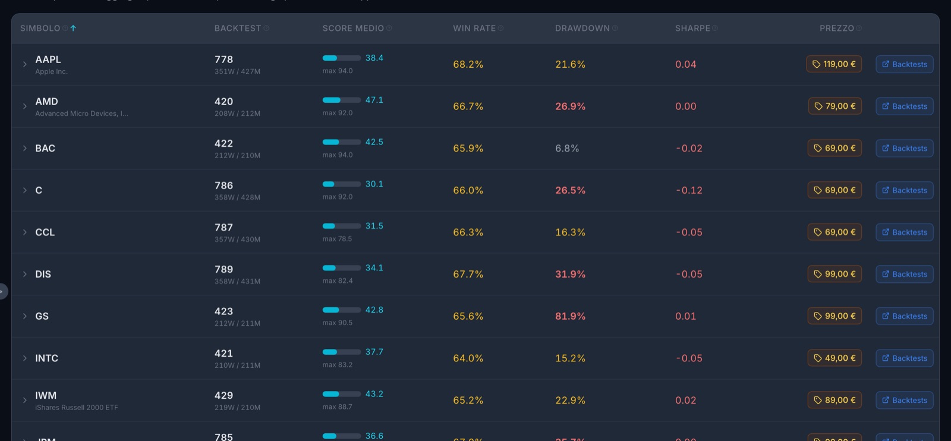Viewport: 951px width, 441px height.
Task: Click the 0.04 Sharpe value for AAPL
Action: click(685, 64)
